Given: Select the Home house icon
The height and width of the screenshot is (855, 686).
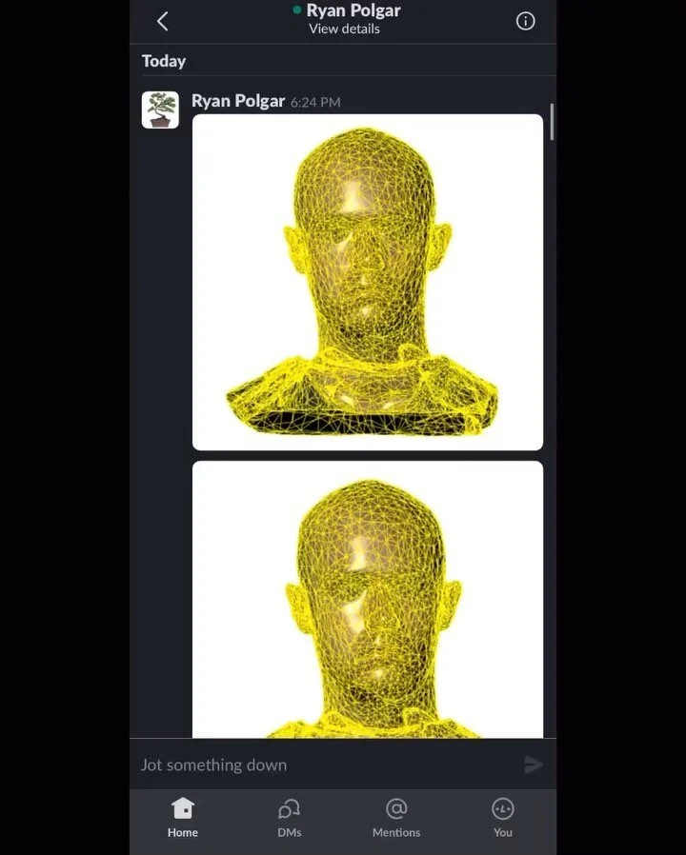Looking at the screenshot, I should tap(183, 808).
